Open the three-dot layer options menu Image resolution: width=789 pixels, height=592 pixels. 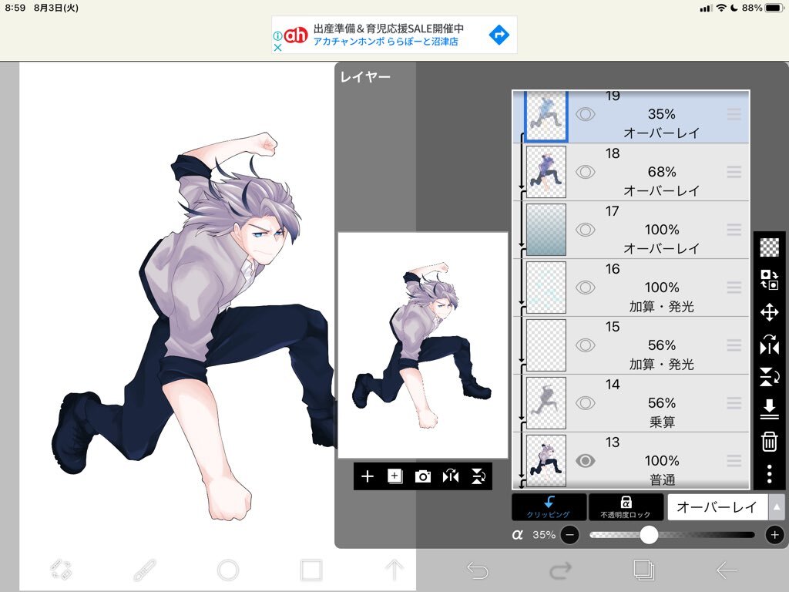pos(769,473)
